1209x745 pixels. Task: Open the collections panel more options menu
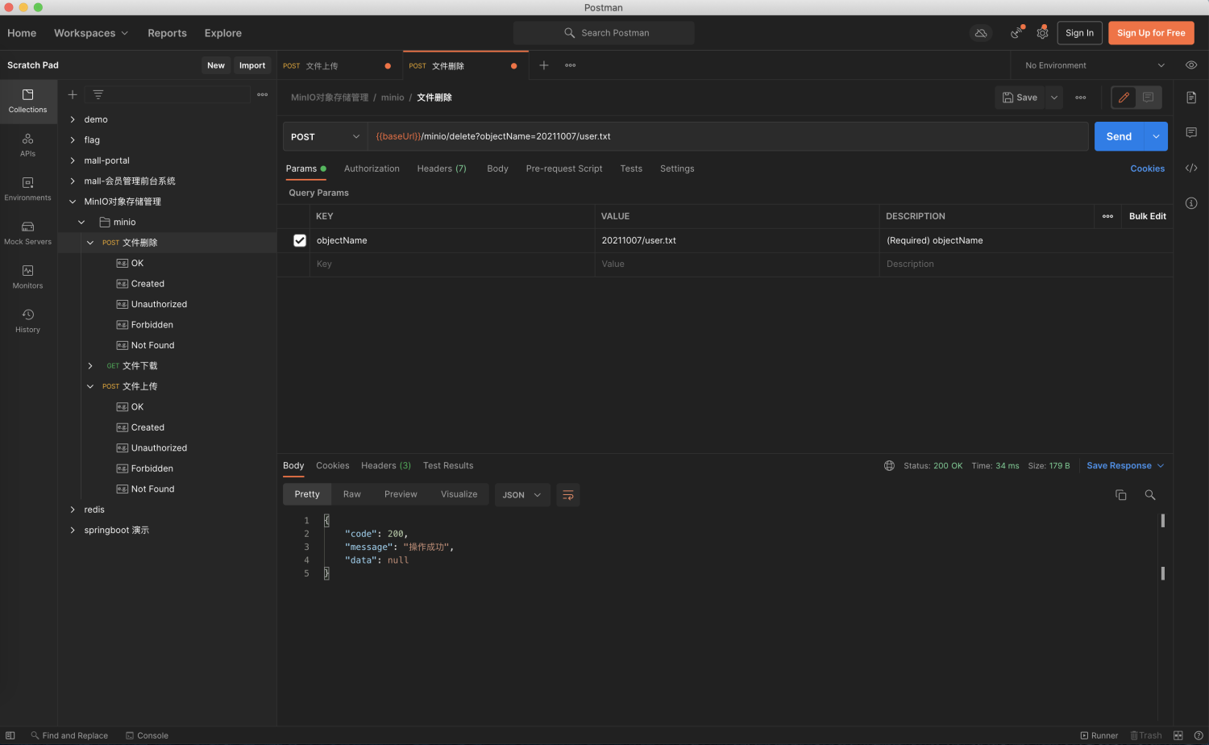pyautogui.click(x=263, y=94)
